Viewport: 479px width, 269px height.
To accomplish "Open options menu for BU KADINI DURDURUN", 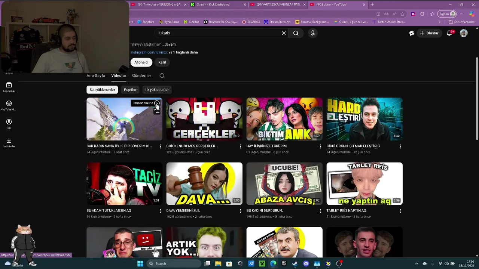I will click(320, 211).
